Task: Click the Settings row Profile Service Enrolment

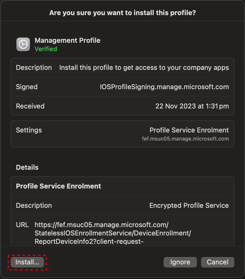Action: pos(122,134)
